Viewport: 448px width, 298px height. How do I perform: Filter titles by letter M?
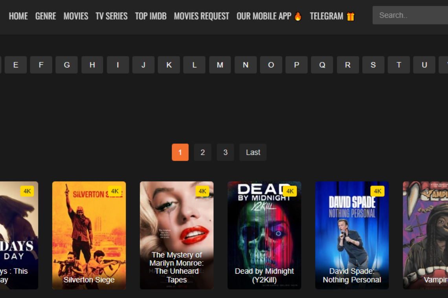click(x=220, y=65)
